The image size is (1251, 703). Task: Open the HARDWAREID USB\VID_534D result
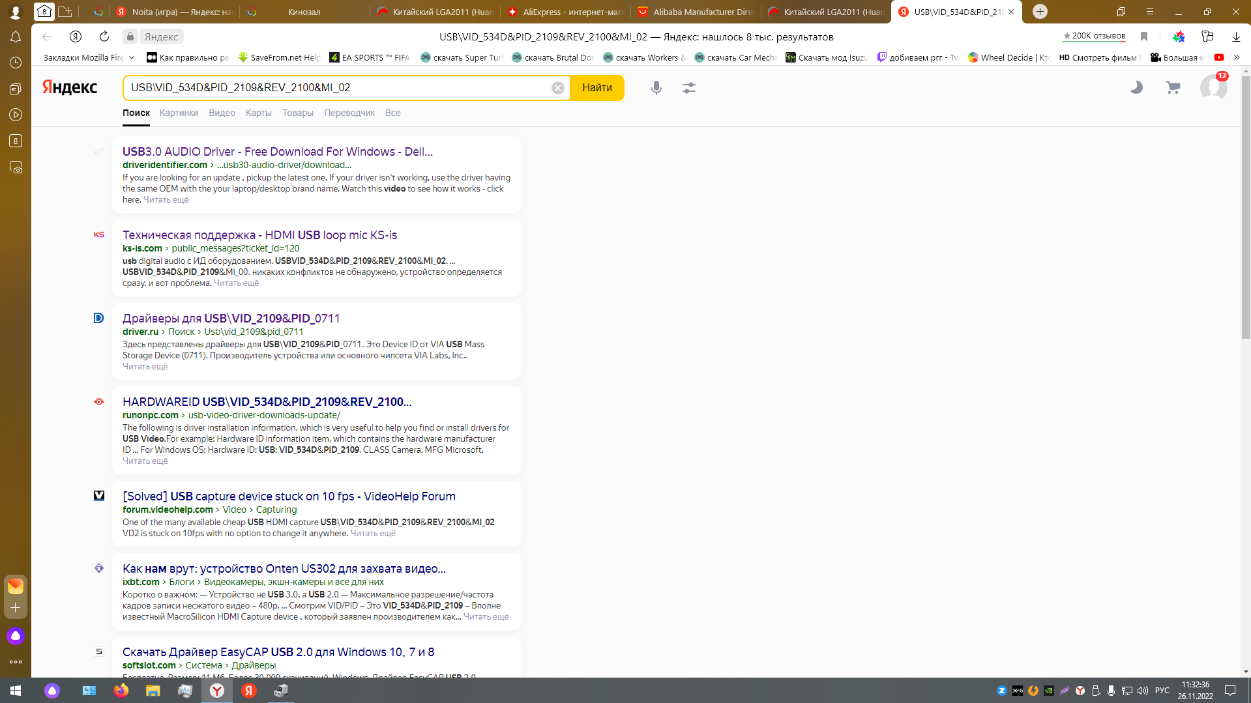(267, 402)
